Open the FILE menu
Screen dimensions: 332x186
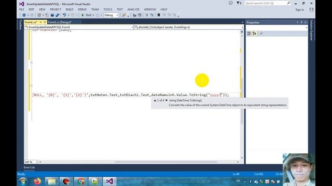click(x=22, y=9)
